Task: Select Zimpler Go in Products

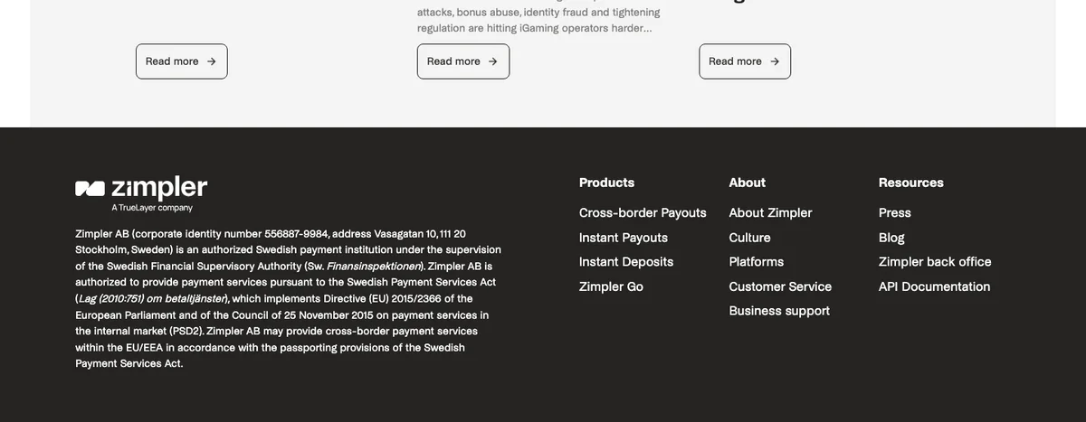Action: pyautogui.click(x=611, y=286)
